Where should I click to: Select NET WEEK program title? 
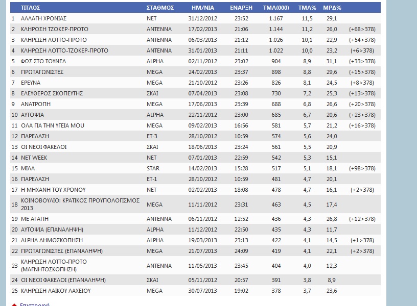click(x=34, y=158)
